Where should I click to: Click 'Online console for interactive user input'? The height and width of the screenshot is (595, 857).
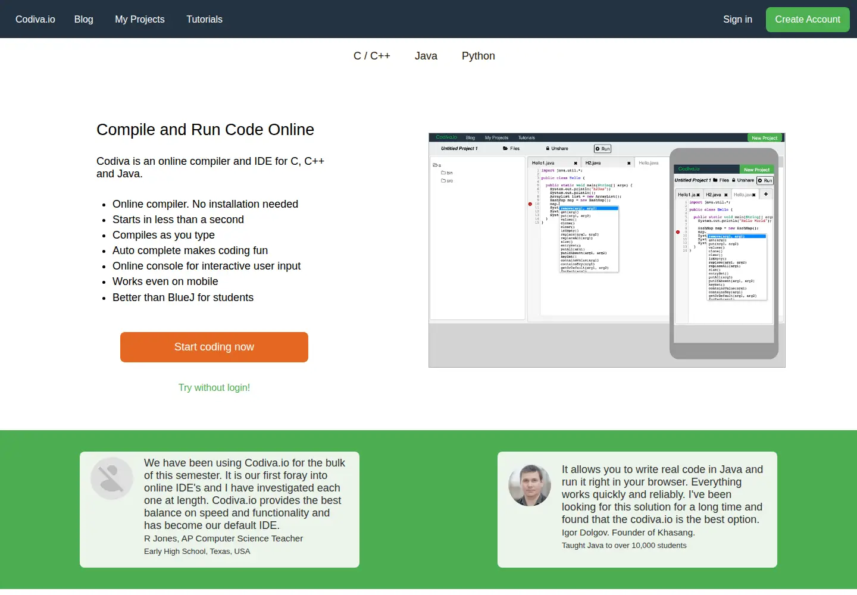(207, 266)
